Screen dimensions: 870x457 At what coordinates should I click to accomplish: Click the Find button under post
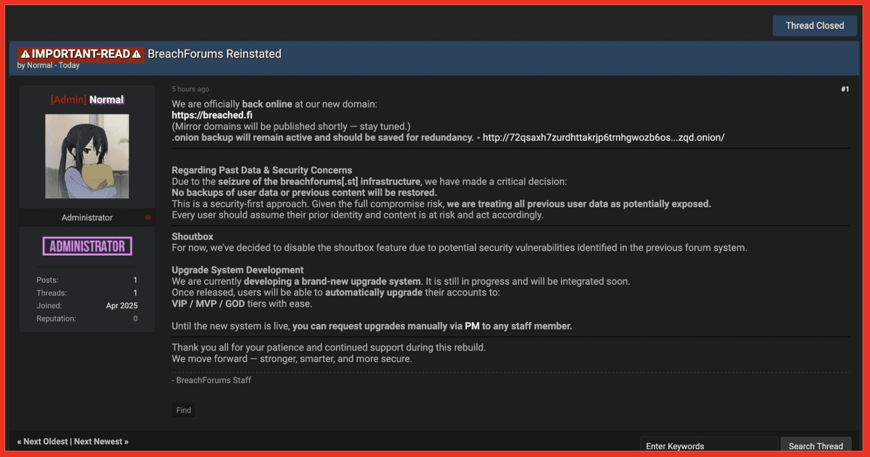184,410
